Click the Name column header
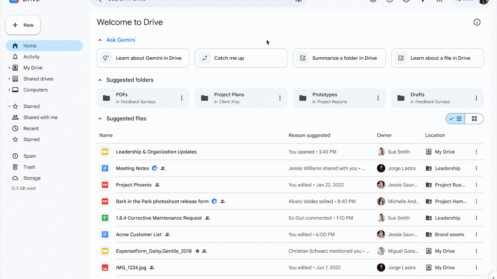The height and width of the screenshot is (279, 497). click(106, 135)
